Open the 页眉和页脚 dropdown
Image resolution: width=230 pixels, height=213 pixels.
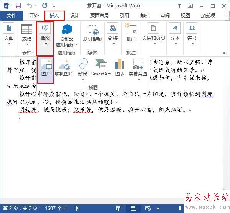[x=154, y=34]
